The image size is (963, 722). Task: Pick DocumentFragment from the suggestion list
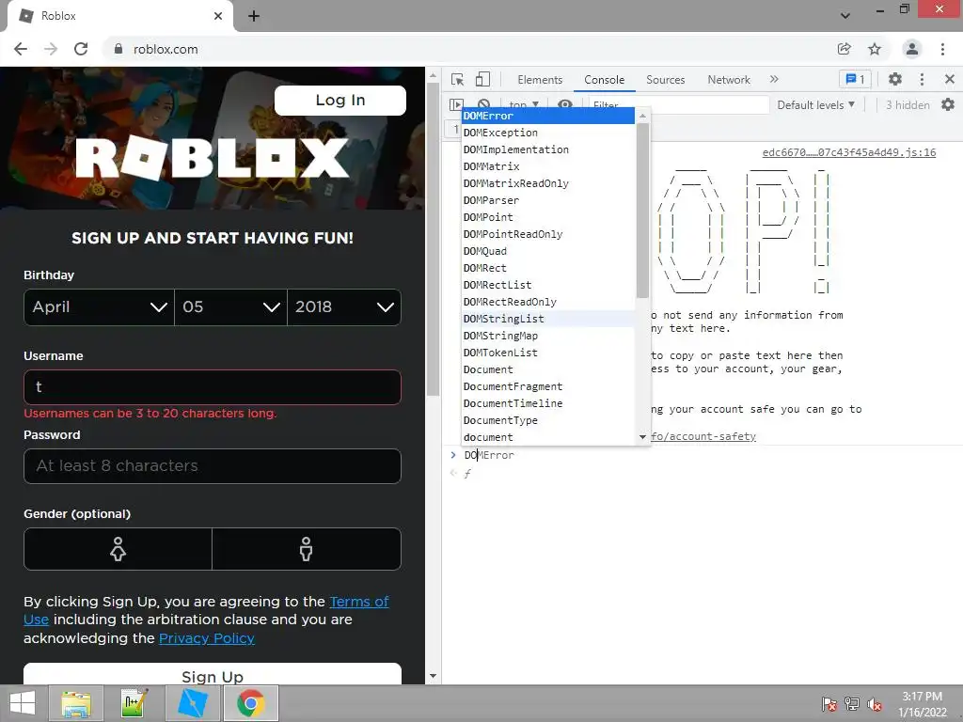click(x=548, y=386)
